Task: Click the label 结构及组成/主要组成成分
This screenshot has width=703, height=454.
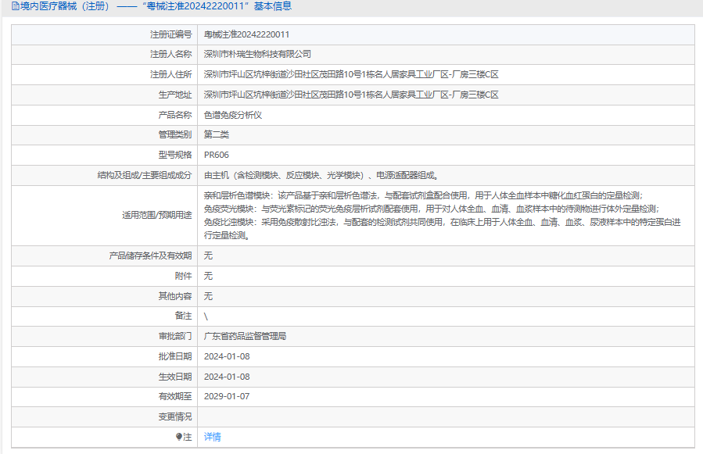Action: pyautogui.click(x=145, y=175)
